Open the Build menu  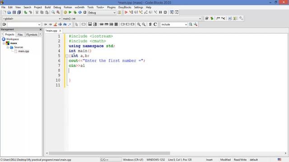(x=47, y=7)
